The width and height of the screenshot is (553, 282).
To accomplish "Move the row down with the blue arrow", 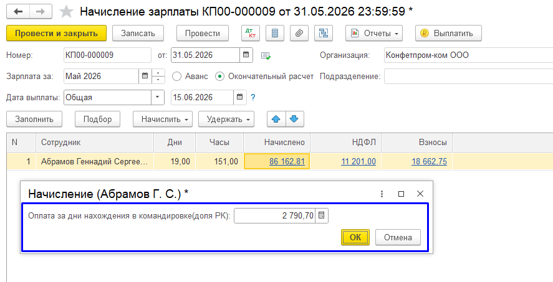I will tap(294, 120).
